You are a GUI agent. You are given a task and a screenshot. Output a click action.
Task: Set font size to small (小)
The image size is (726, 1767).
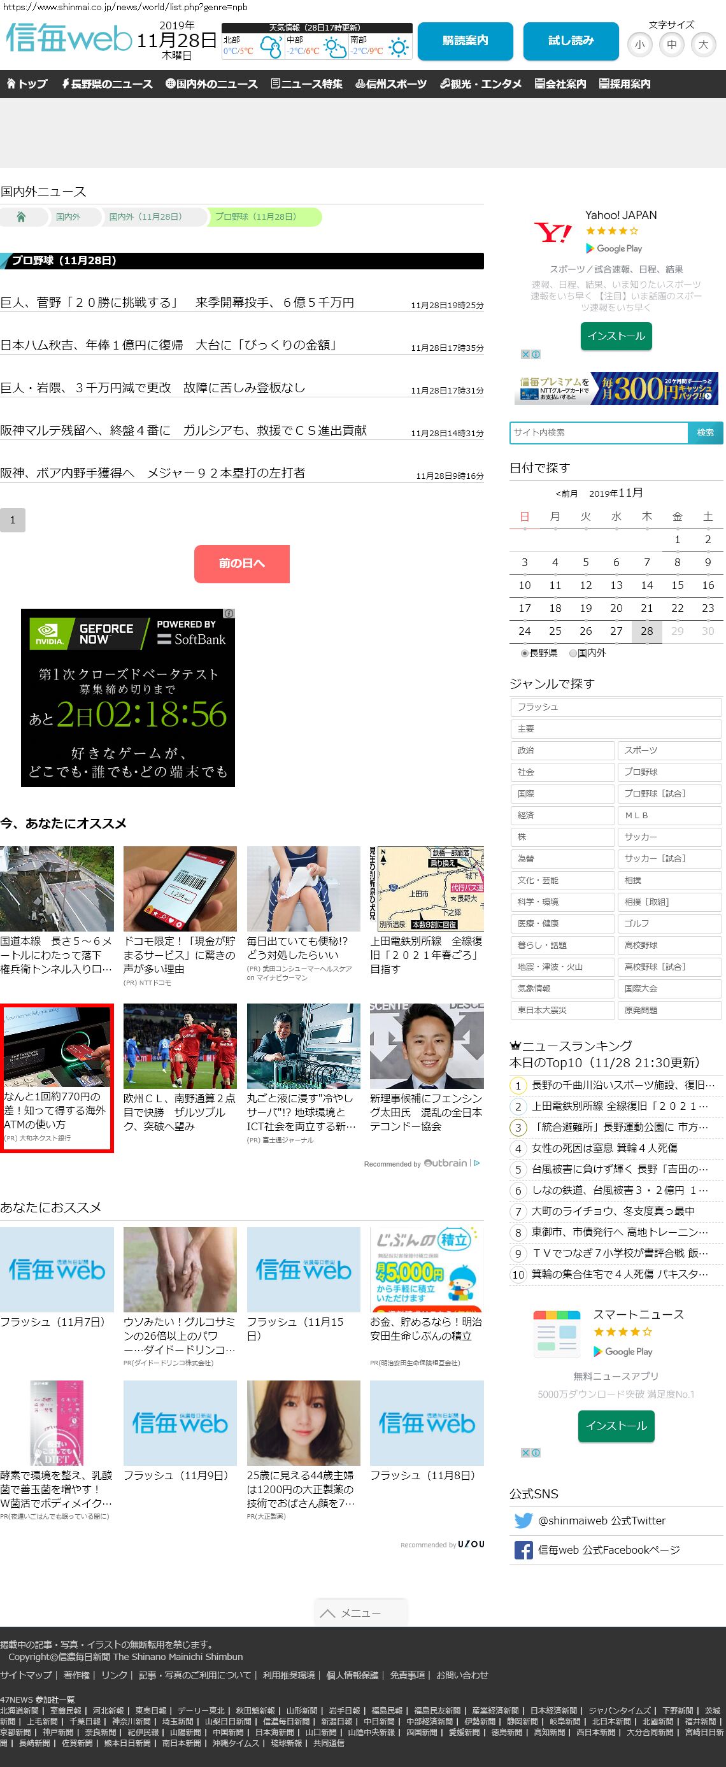(639, 45)
